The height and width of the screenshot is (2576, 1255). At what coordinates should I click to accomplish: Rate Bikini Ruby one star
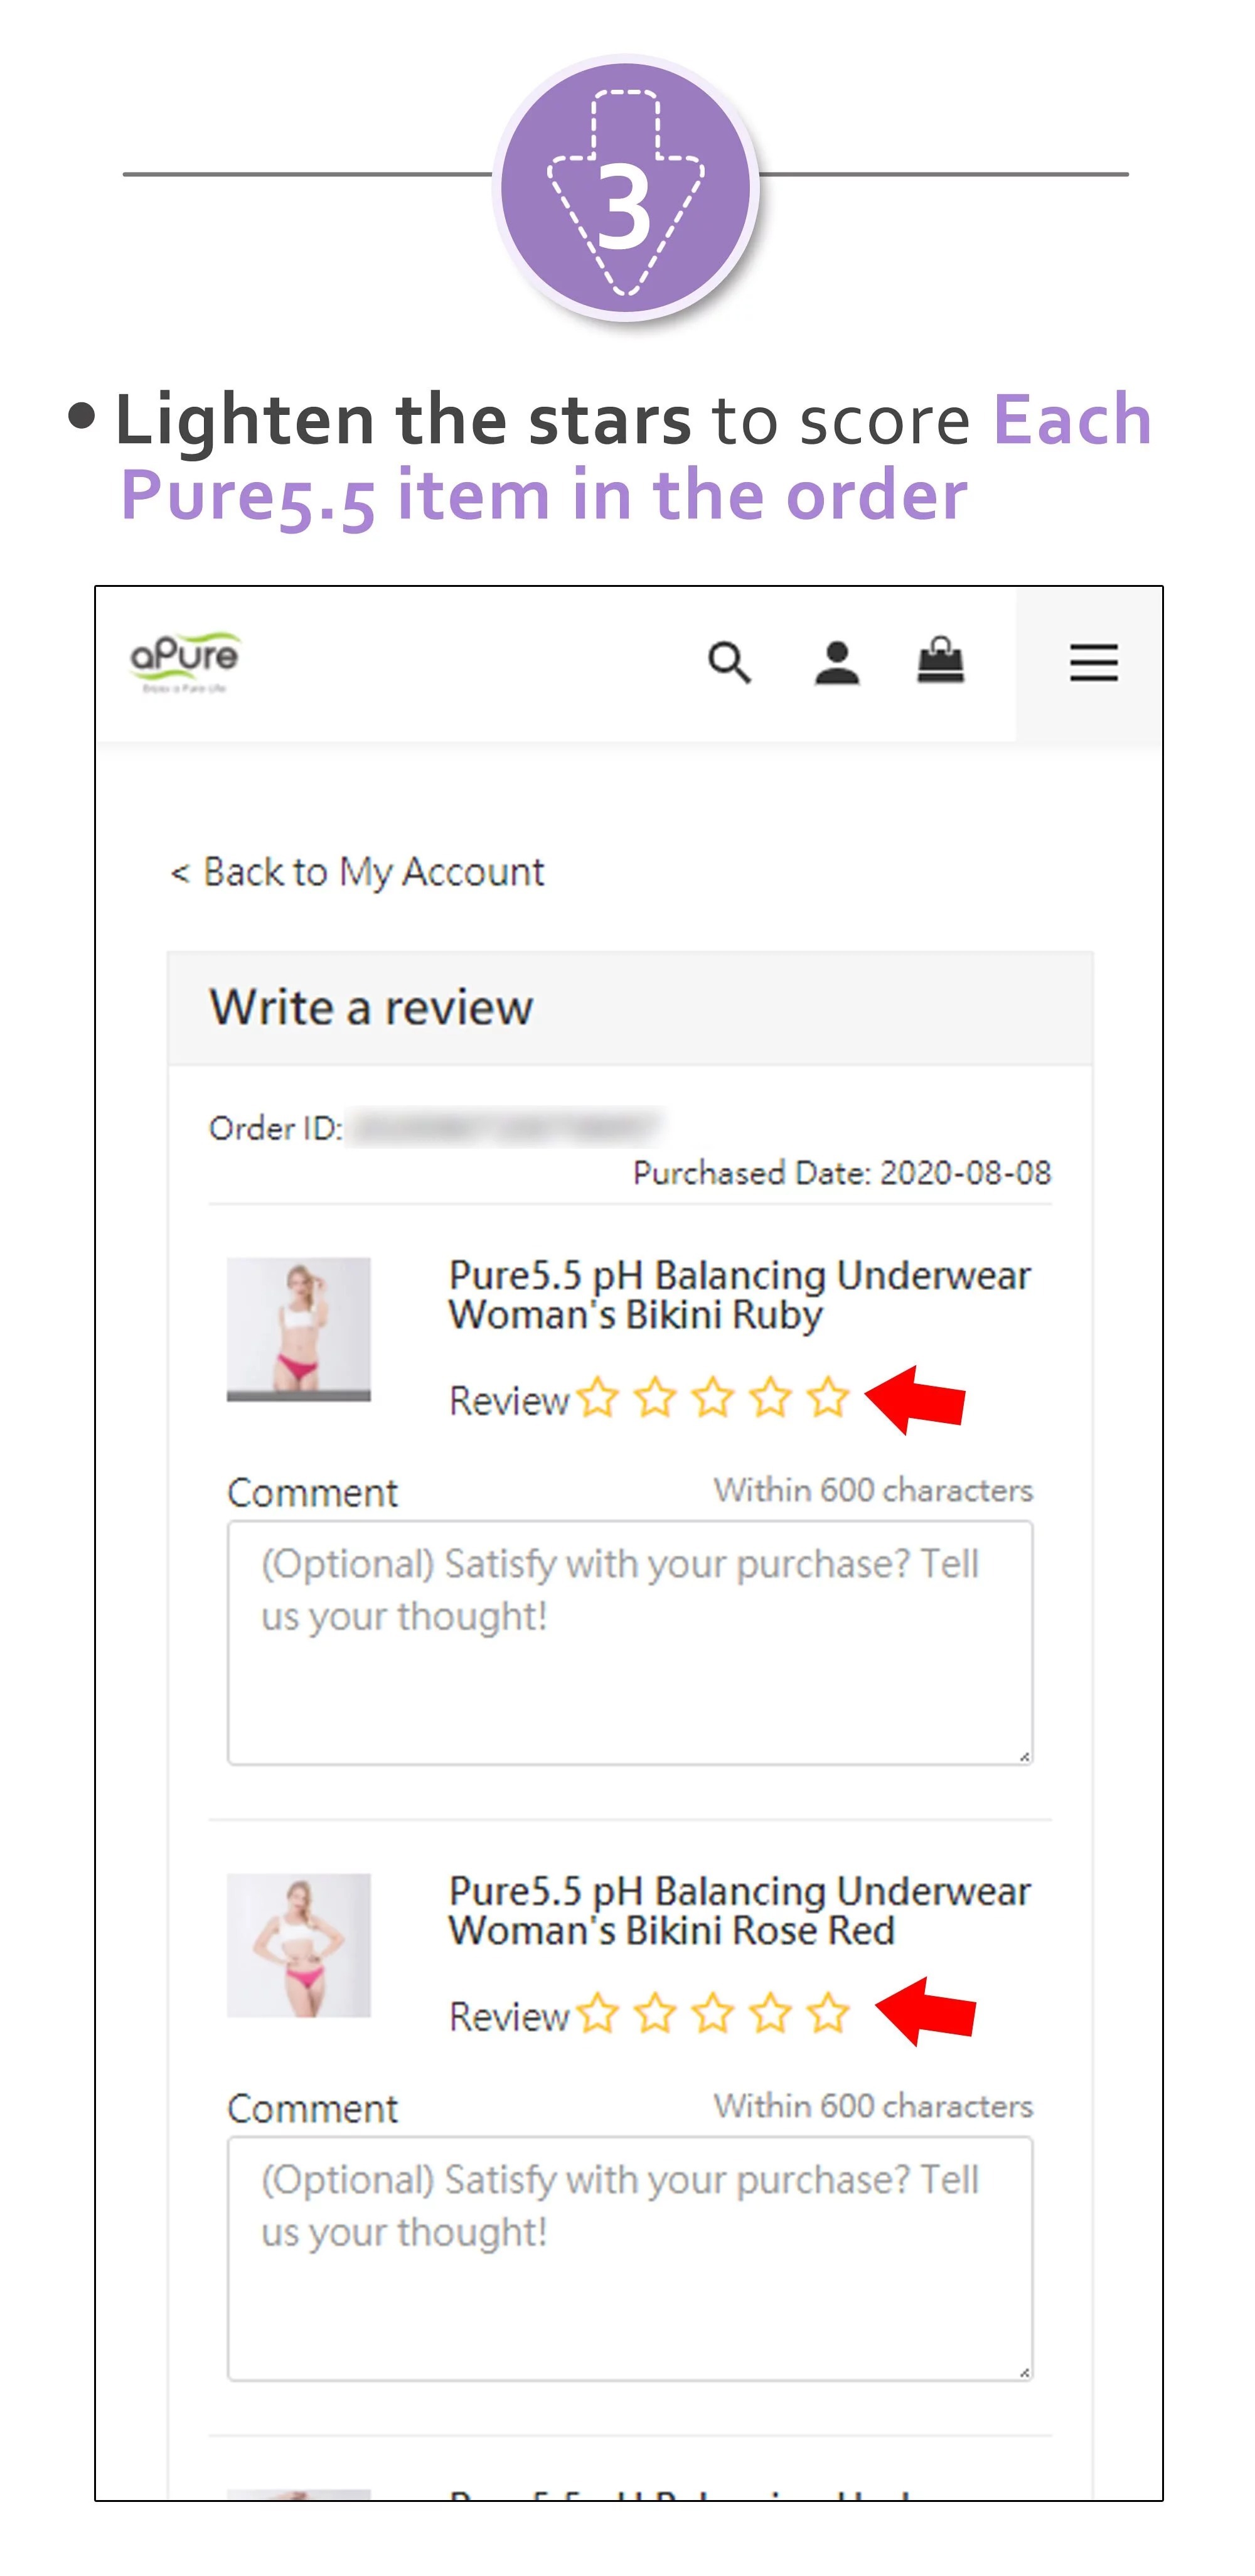tap(598, 1397)
